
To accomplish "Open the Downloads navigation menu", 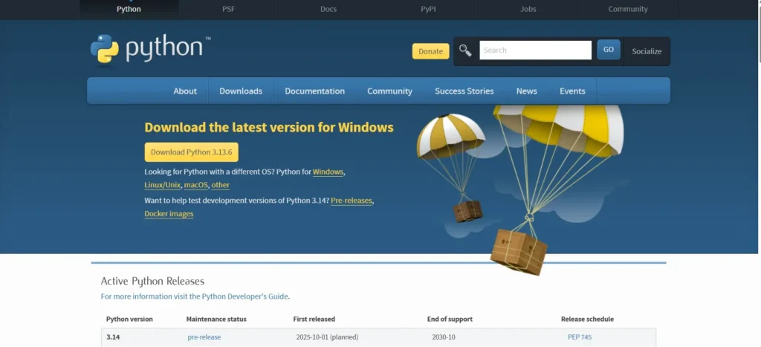I will [x=241, y=91].
